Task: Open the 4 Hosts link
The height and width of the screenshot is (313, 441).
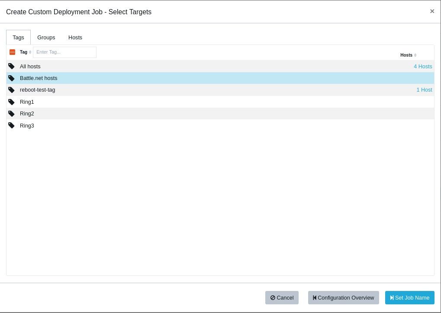Action: 422,67
